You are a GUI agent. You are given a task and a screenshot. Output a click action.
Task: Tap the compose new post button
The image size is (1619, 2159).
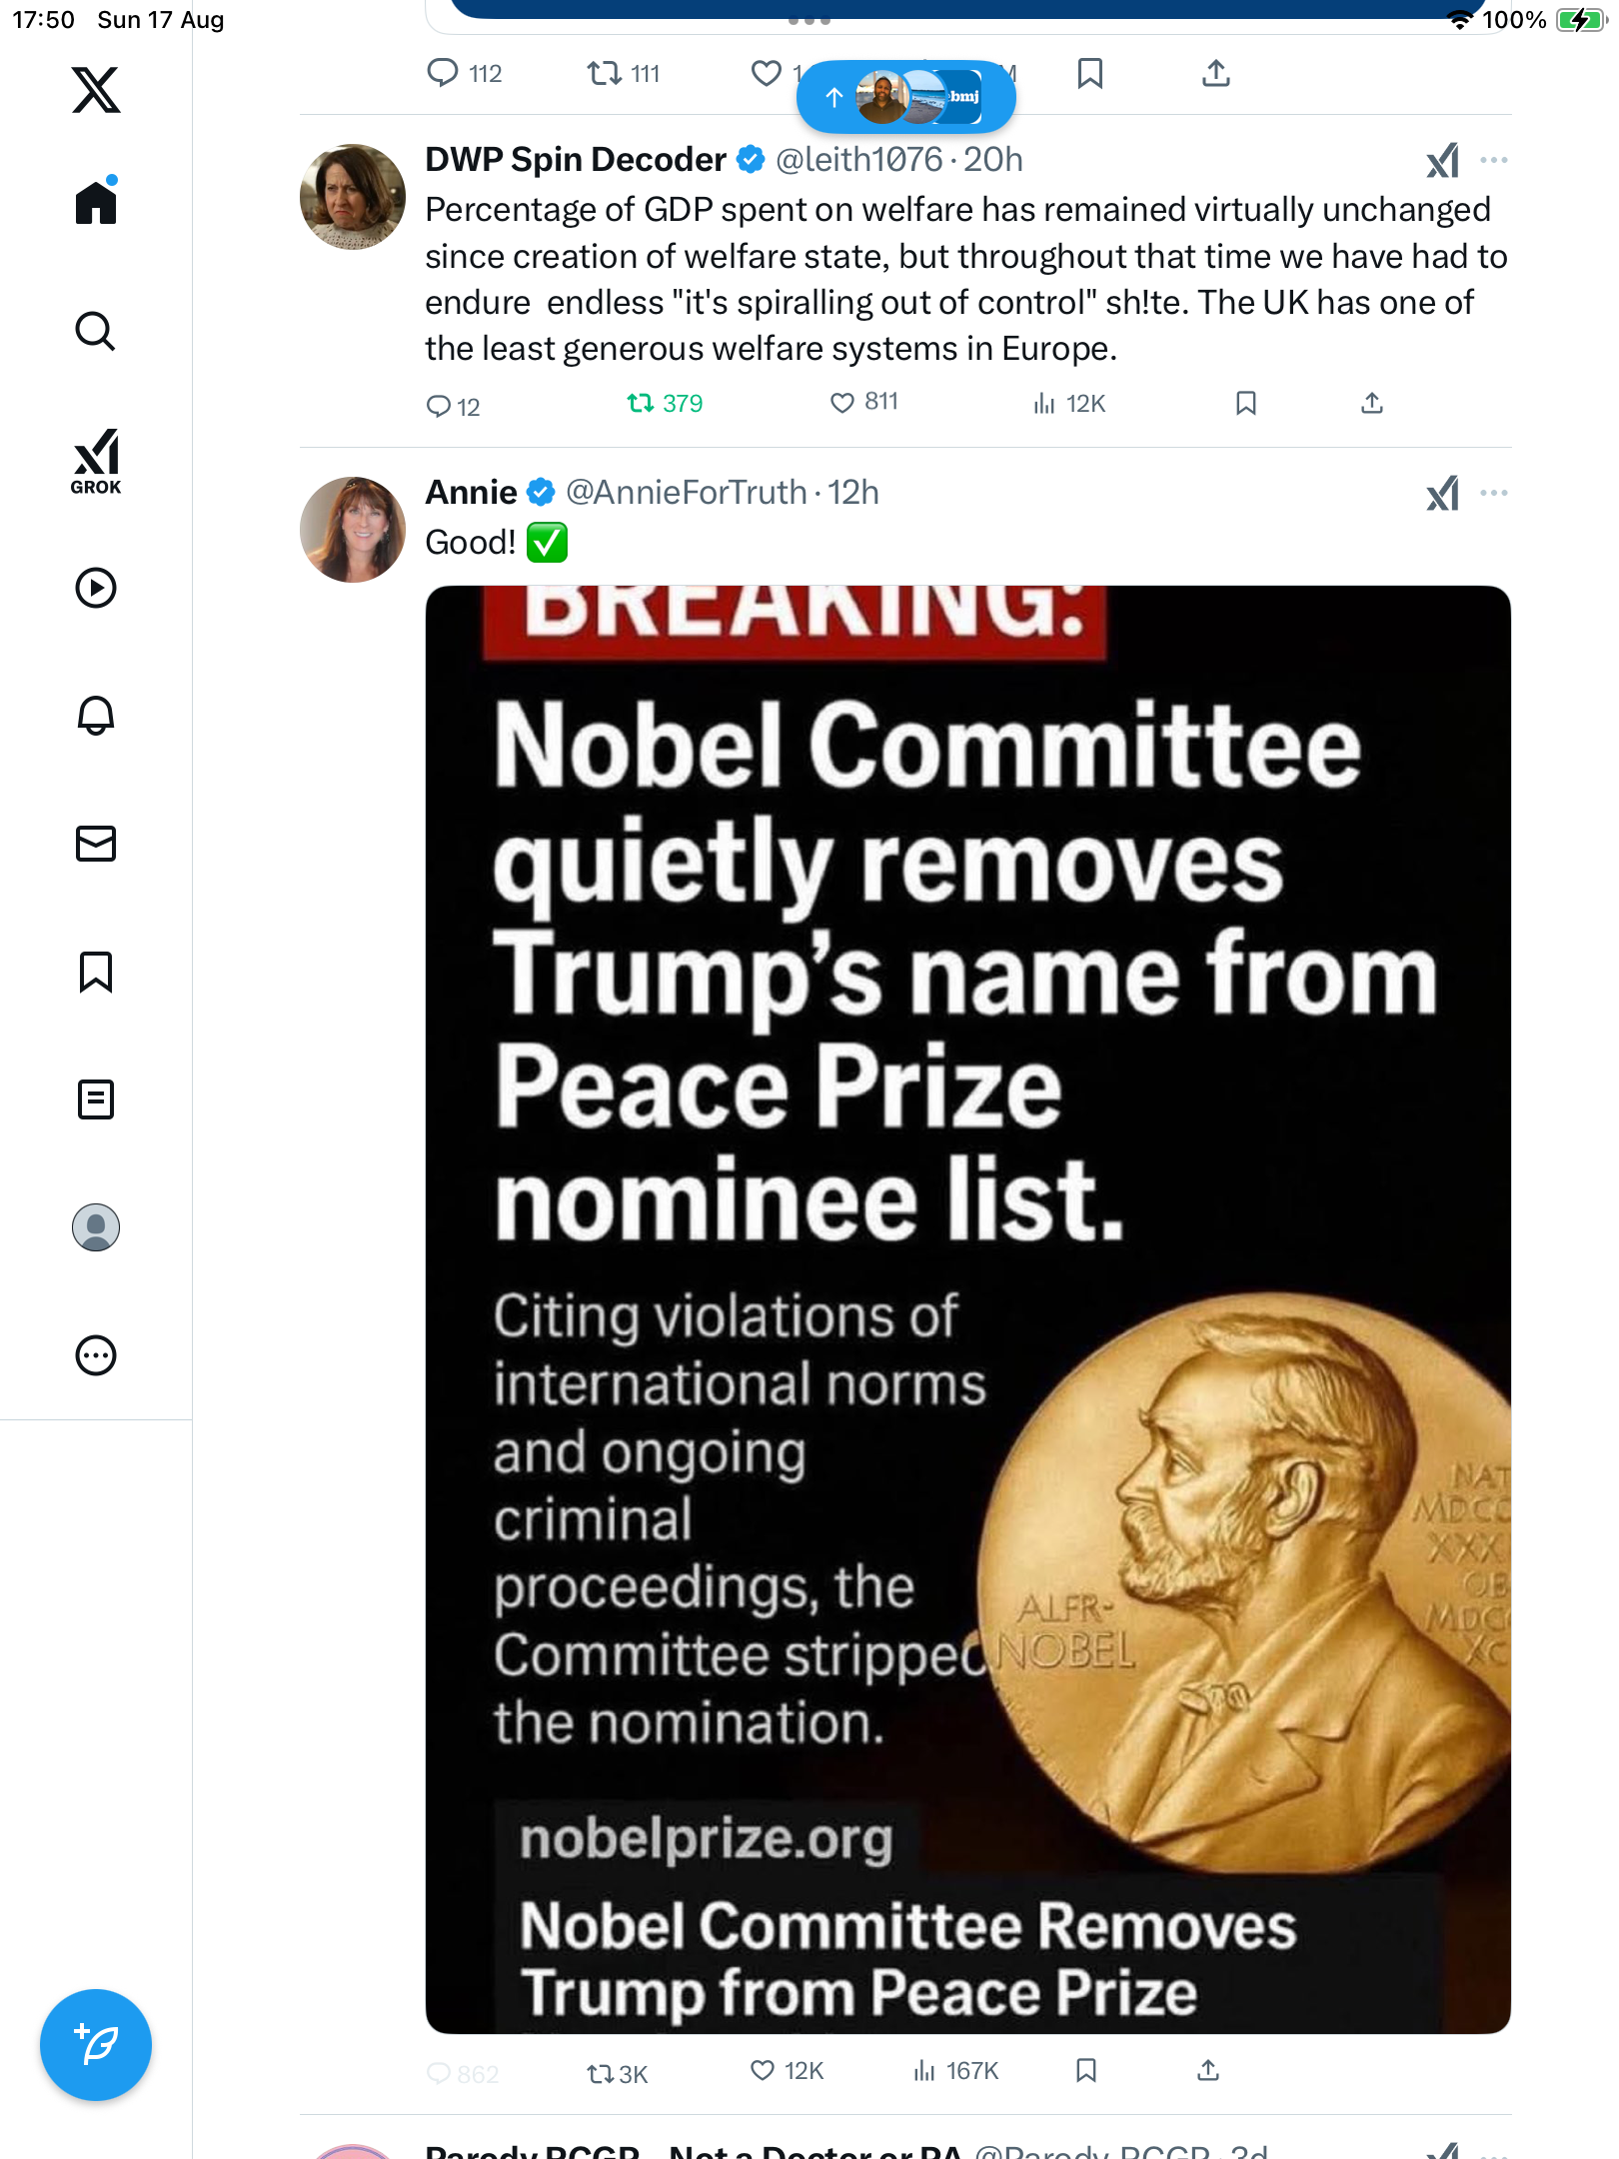tap(96, 2045)
